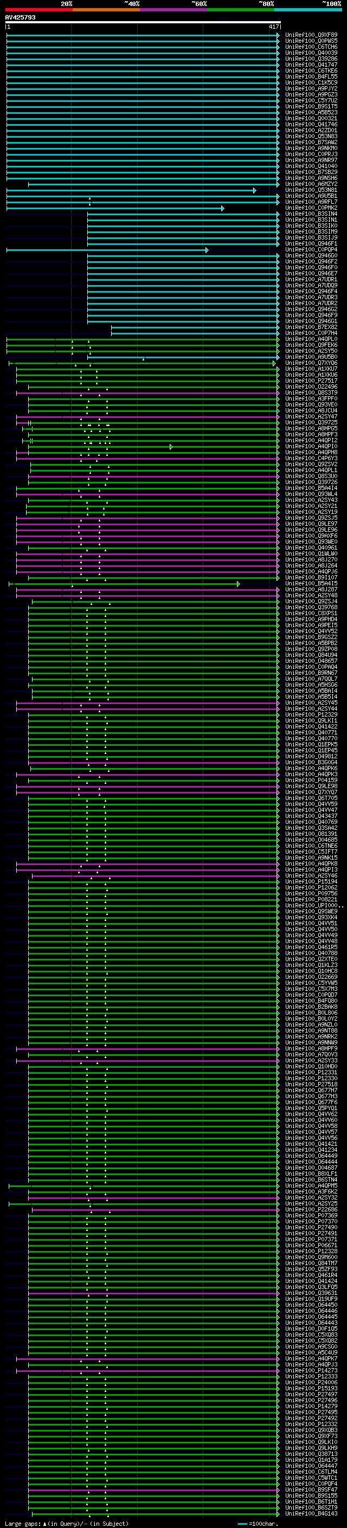Select the UniRef100_P06671 label
347x1528 pixels.
(x=311, y=1245)
